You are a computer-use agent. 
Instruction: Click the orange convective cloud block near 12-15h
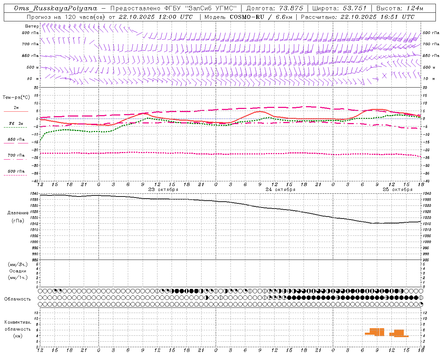399,333
